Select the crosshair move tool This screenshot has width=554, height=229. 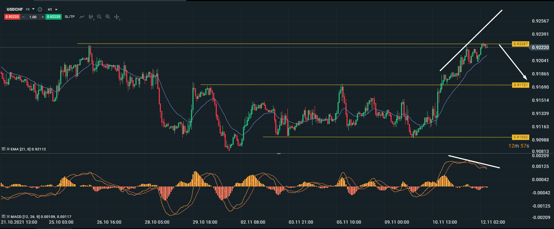coord(117,17)
